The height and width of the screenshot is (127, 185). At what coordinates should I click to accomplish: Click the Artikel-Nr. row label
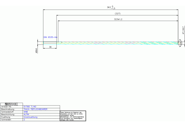[x=7, y=107]
